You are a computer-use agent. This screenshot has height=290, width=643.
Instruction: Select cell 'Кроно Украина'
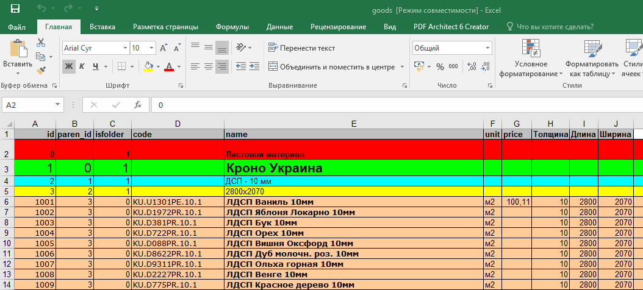point(354,168)
